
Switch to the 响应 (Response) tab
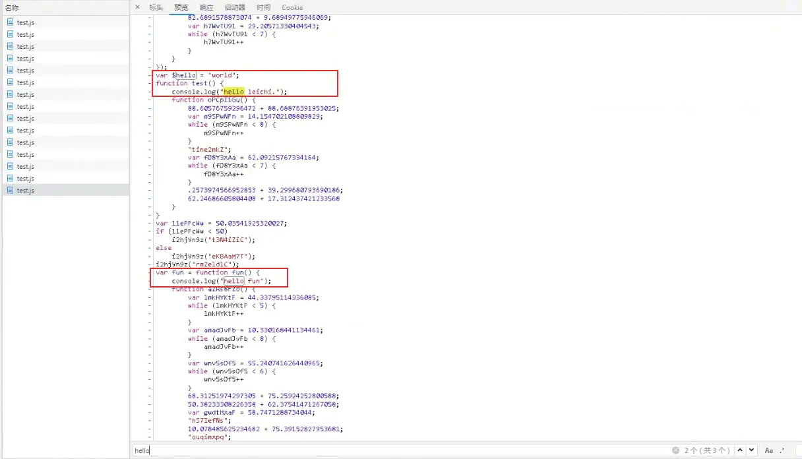point(206,7)
